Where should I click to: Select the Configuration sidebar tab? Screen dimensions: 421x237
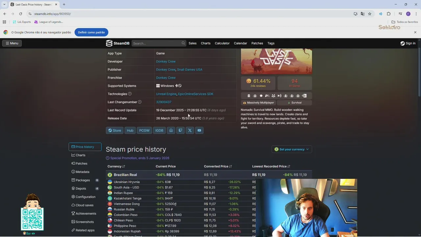click(85, 197)
